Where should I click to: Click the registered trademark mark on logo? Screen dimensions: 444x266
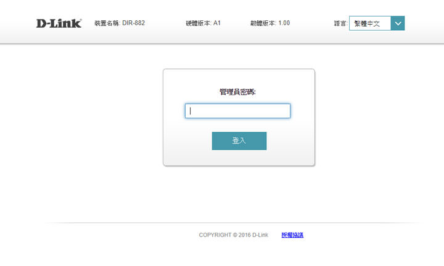[80, 20]
